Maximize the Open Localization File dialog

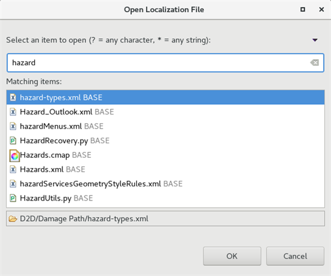coord(303,10)
